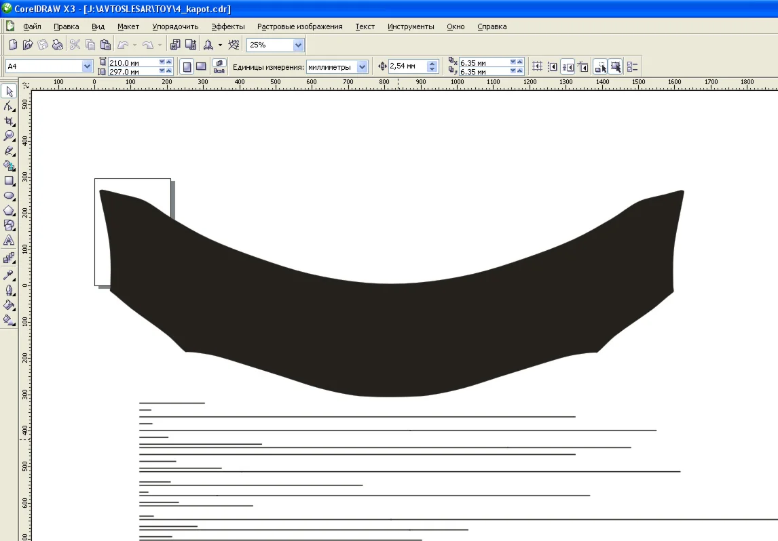The height and width of the screenshot is (541, 778).
Task: Toggle landscape page orientation
Action: pyautogui.click(x=201, y=66)
